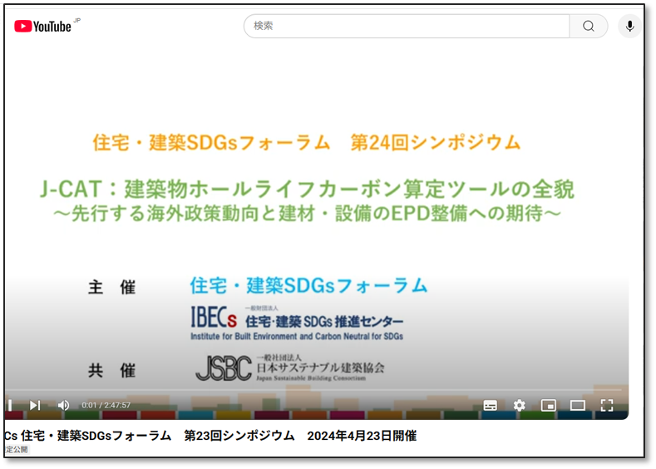
Task: Click the magnifying glass search button
Action: click(588, 26)
